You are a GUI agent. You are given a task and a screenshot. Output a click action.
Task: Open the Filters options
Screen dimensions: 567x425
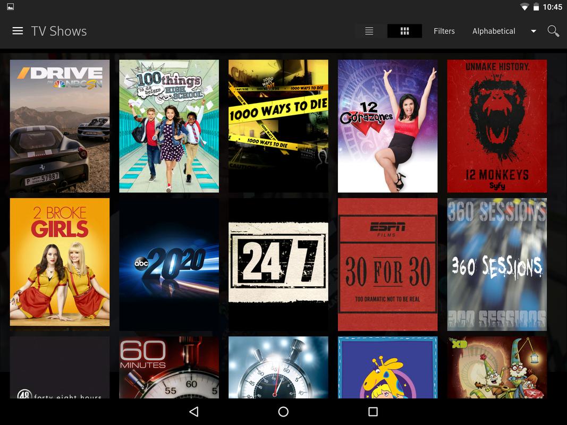tap(444, 31)
